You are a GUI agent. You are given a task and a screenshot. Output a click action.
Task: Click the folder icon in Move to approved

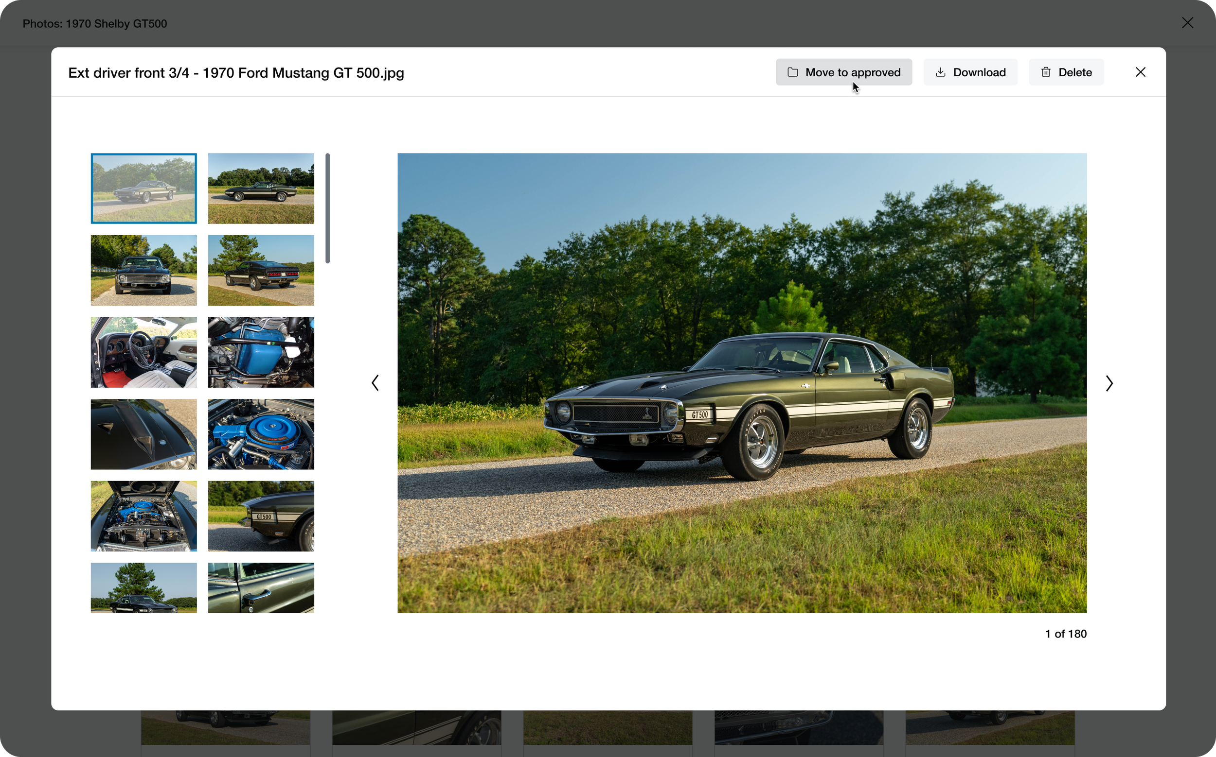792,72
